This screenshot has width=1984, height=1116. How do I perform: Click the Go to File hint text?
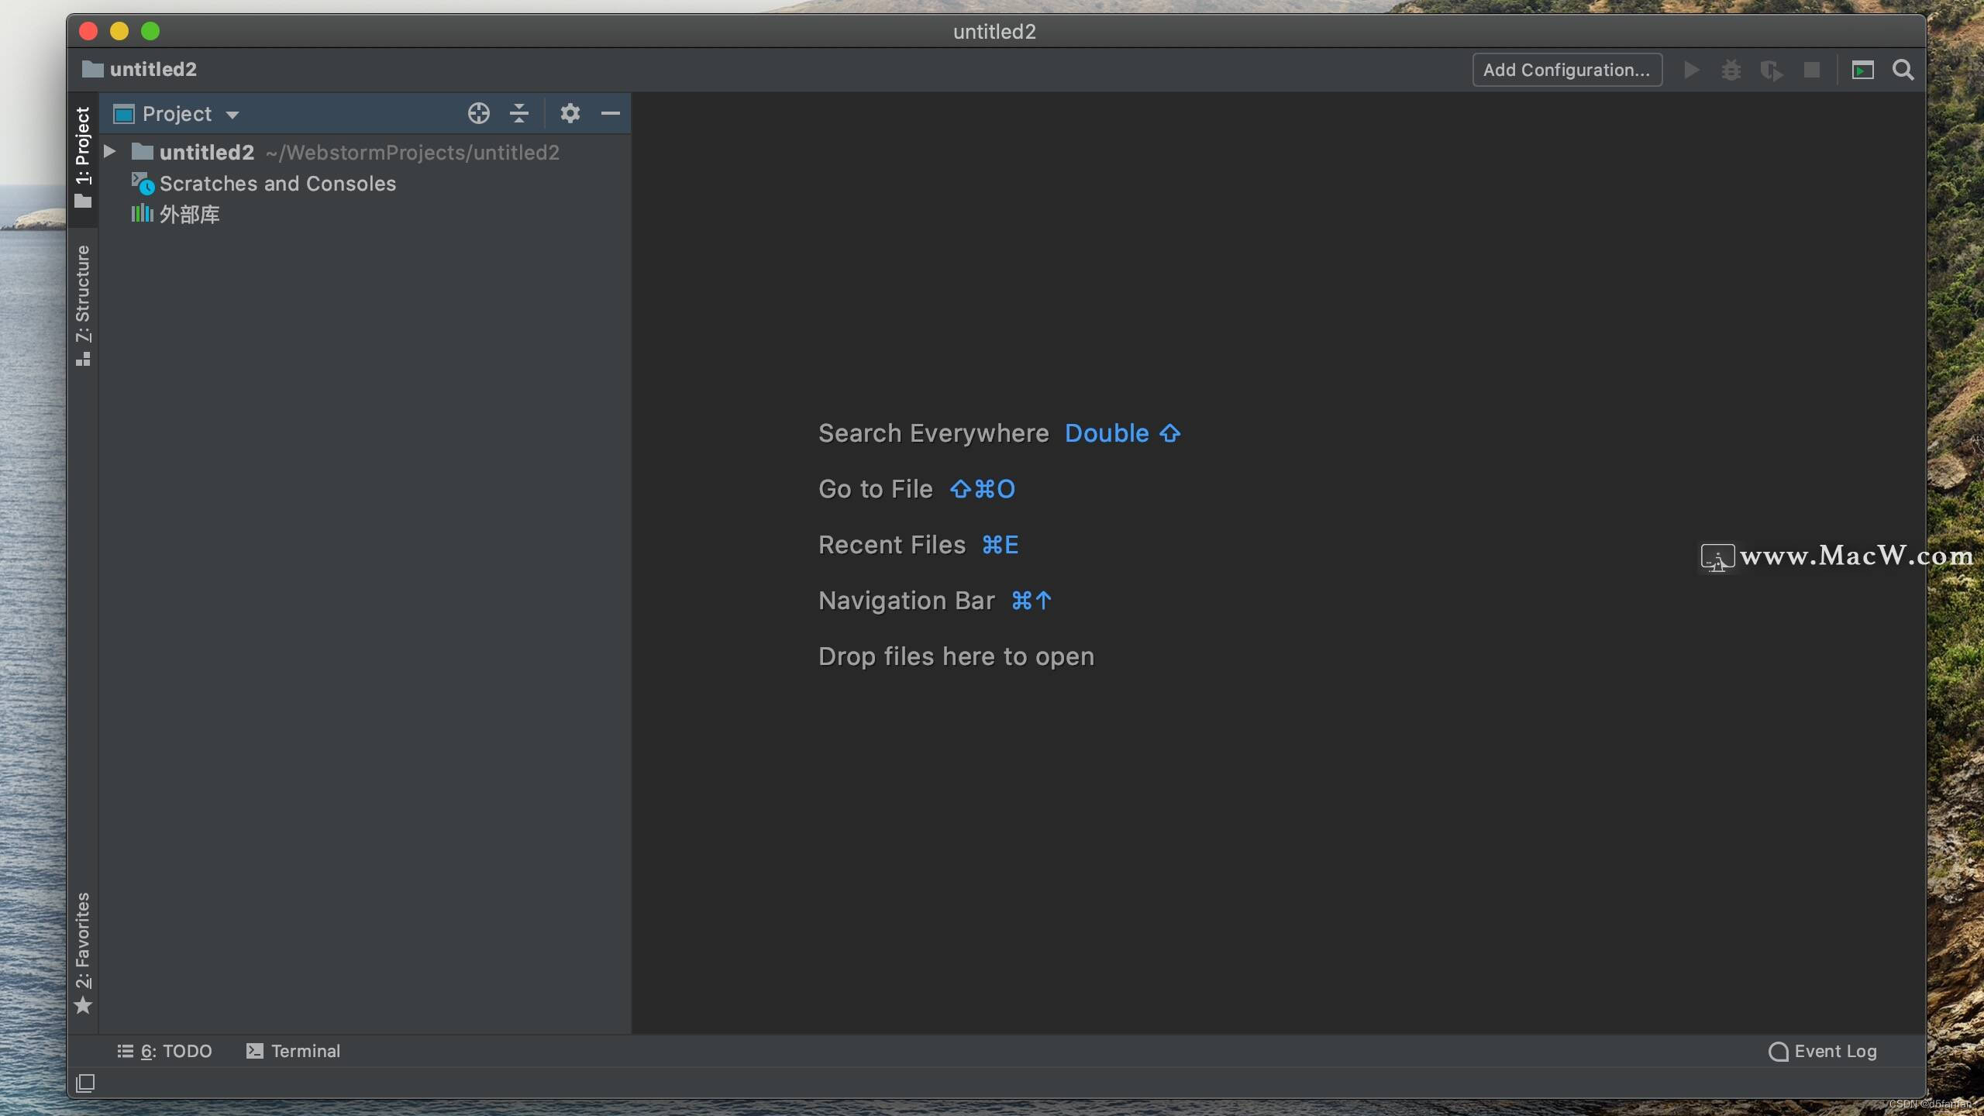tap(876, 489)
